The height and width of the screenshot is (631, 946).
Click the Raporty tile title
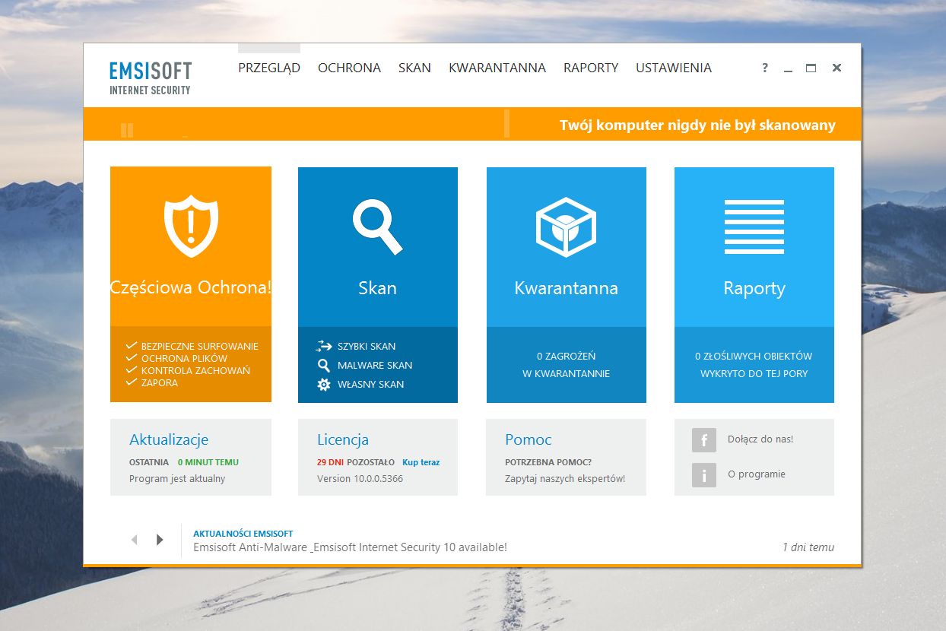[x=754, y=288]
